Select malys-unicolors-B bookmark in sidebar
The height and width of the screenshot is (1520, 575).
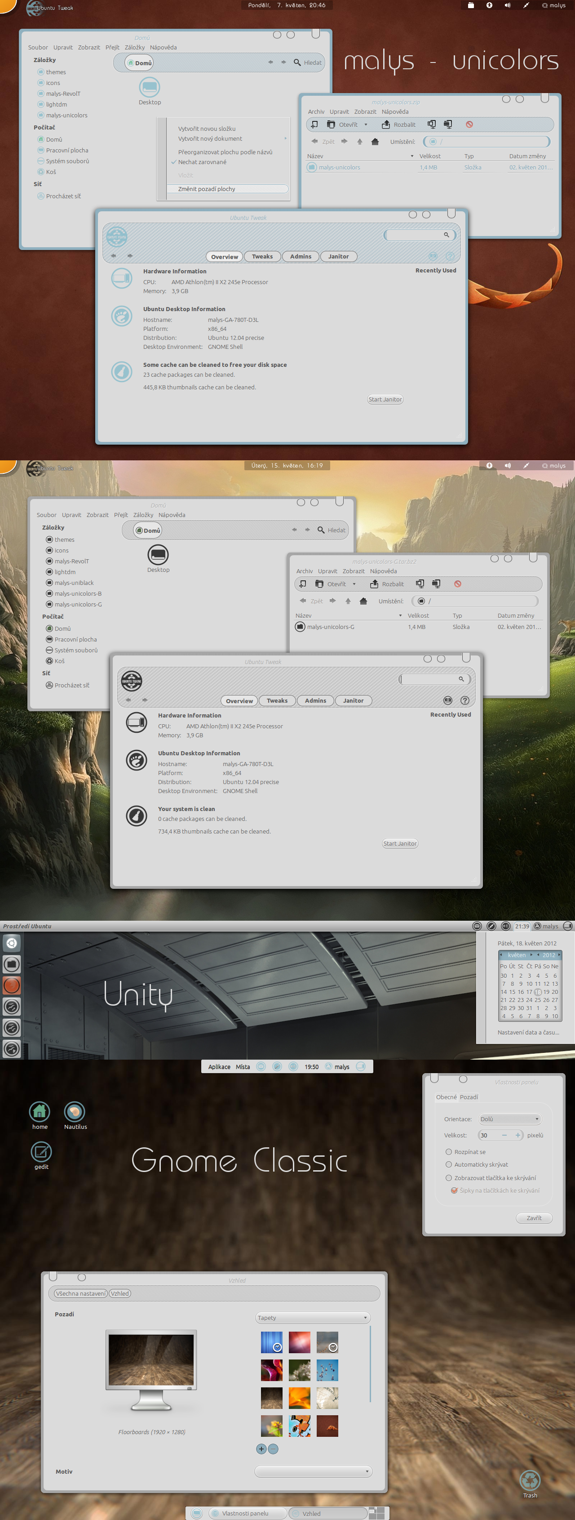click(74, 593)
